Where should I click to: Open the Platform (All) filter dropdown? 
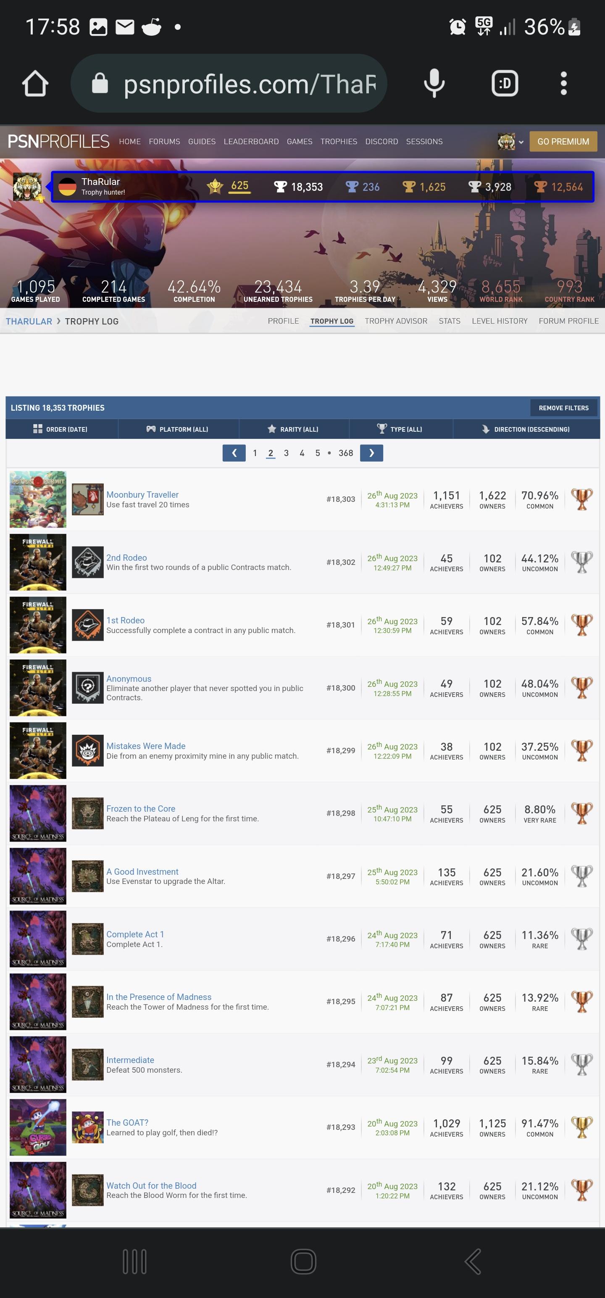coord(178,429)
